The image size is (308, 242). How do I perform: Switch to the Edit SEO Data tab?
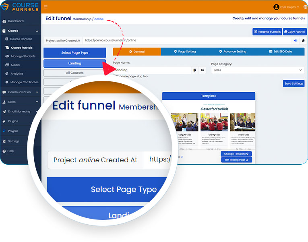click(281, 52)
